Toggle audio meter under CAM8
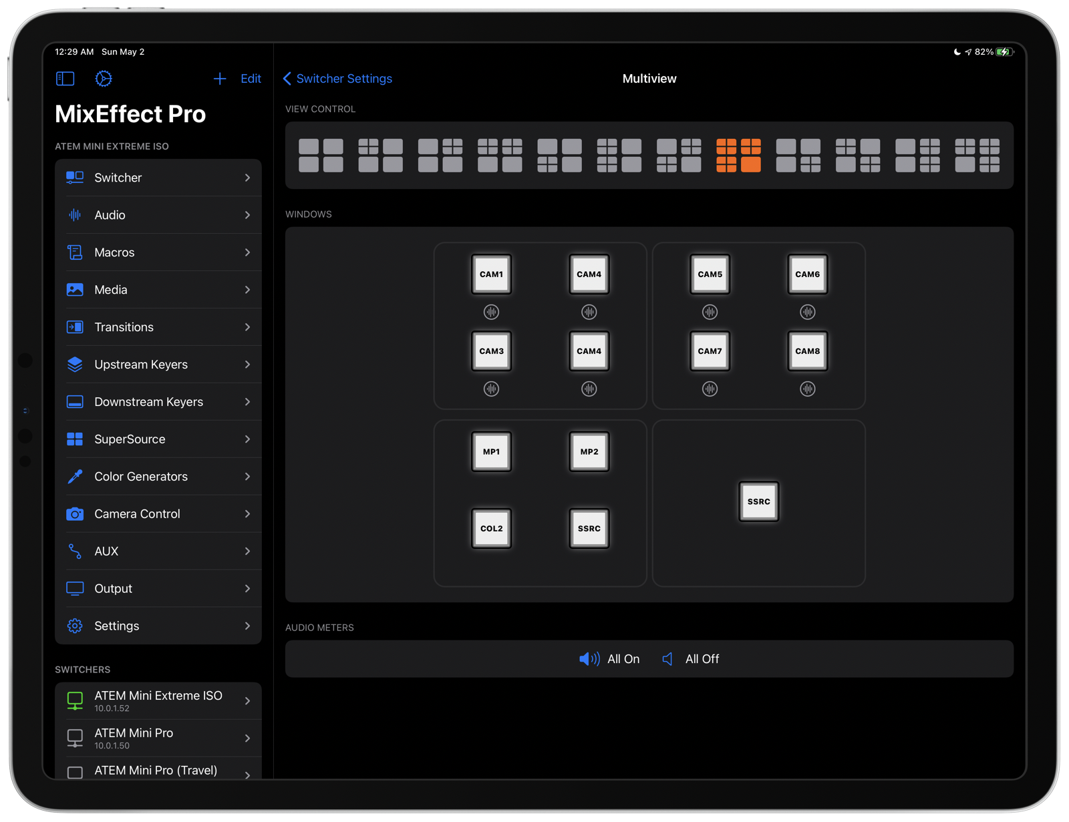The image size is (1069, 822). point(808,389)
